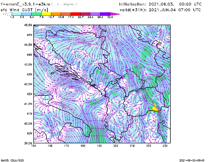Pick the yellow 7.9–10.7 legend swatch
This screenshot has width=210, height=162.
[x=46, y=14]
